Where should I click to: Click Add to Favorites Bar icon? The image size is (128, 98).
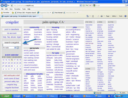(13, 13)
